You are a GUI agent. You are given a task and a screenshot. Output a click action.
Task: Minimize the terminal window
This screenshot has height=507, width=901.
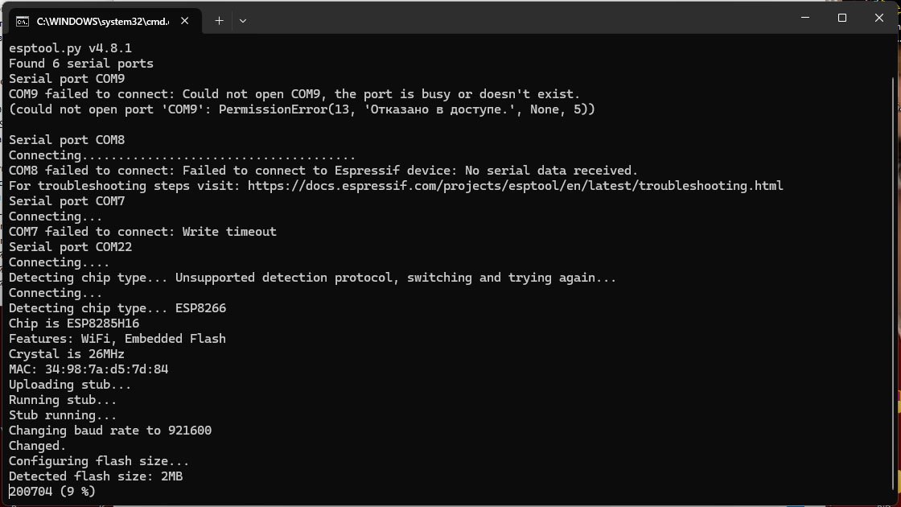pyautogui.click(x=805, y=18)
